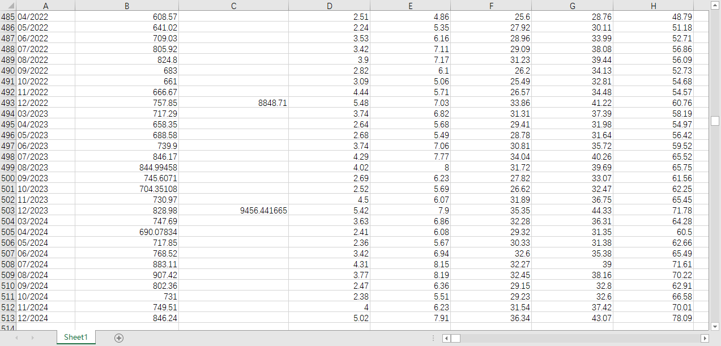Screen dimensions: 721x346
Task: Select column G header
Action: coord(572,6)
